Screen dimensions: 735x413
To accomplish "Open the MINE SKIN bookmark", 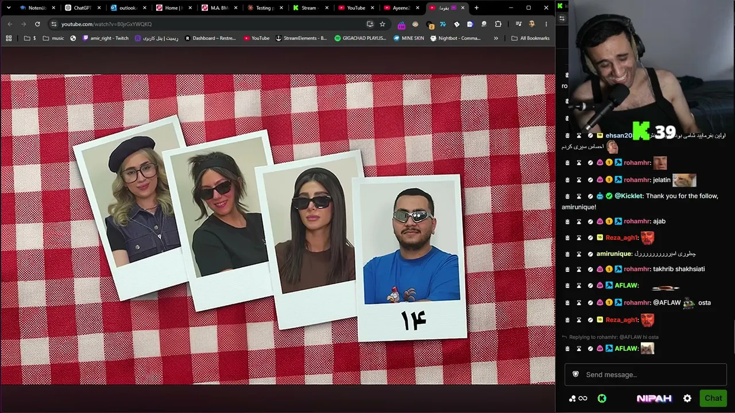I will click(x=409, y=38).
